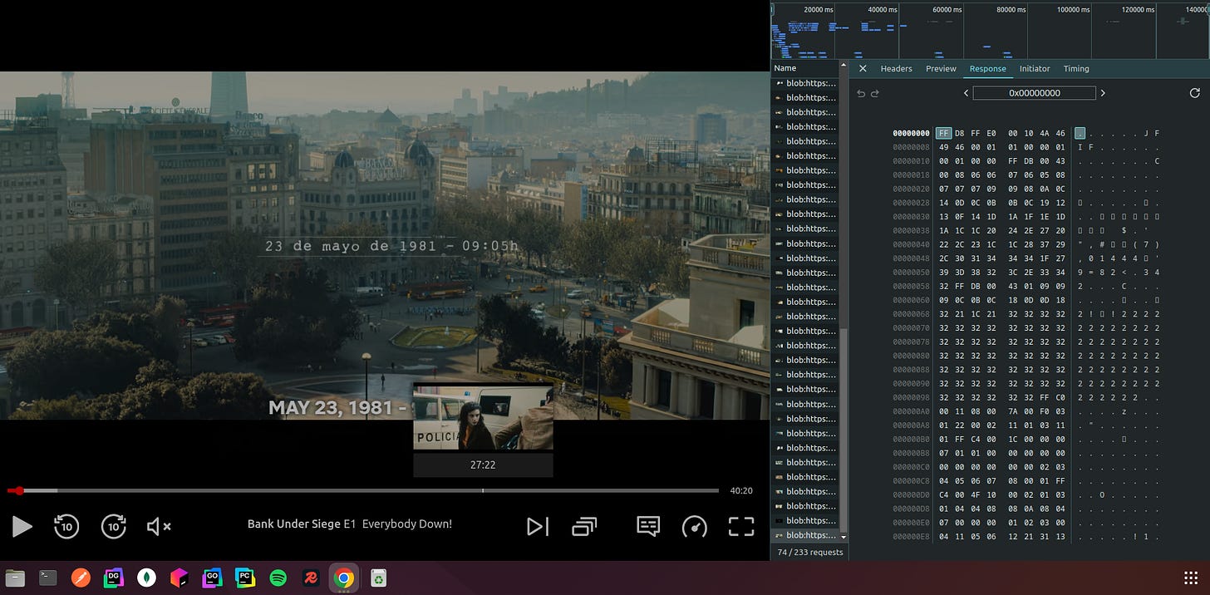The height and width of the screenshot is (595, 1210).
Task: Open the Timing tab
Action: point(1076,69)
